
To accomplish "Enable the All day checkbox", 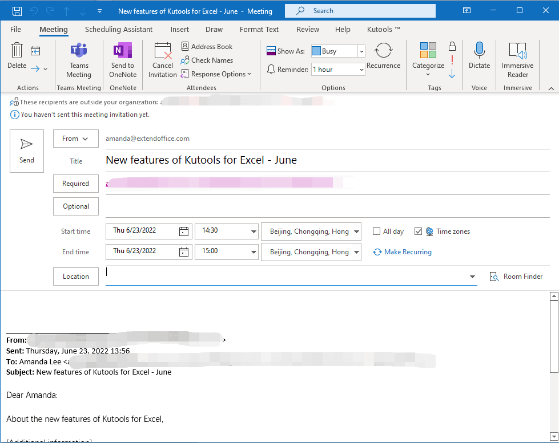I will (376, 231).
